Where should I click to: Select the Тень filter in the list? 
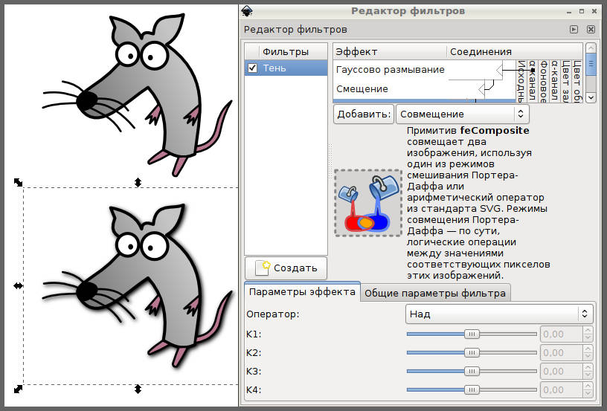click(286, 68)
